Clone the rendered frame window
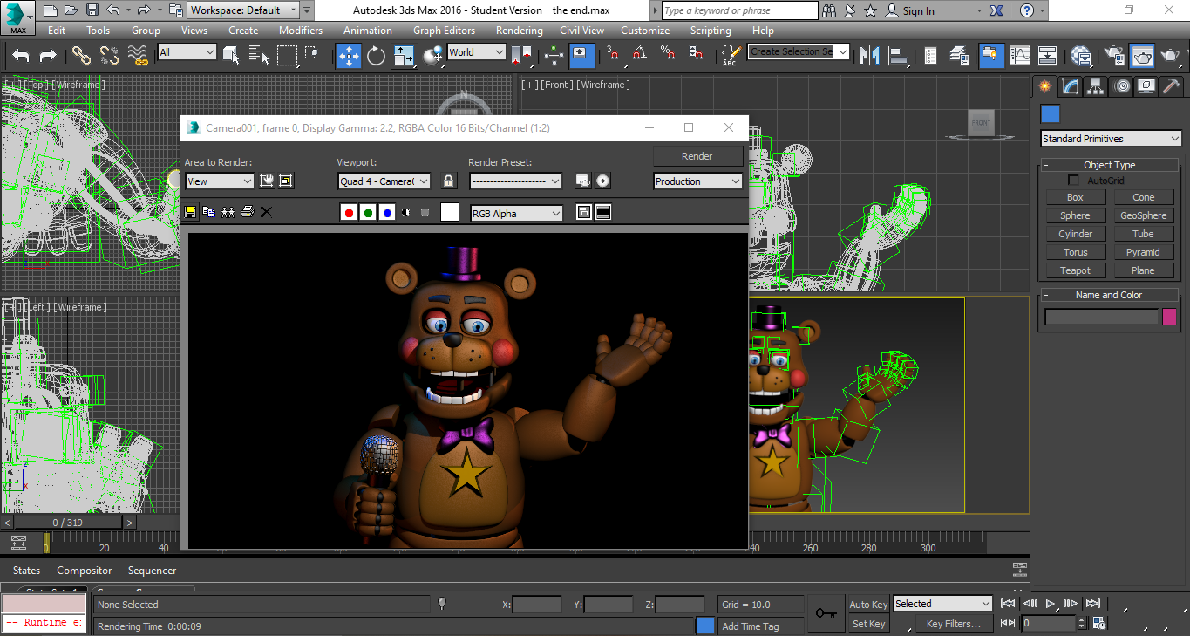 pyautogui.click(x=228, y=212)
